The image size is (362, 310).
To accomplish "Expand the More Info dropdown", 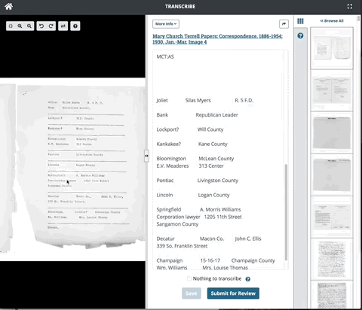I will coord(166,24).
